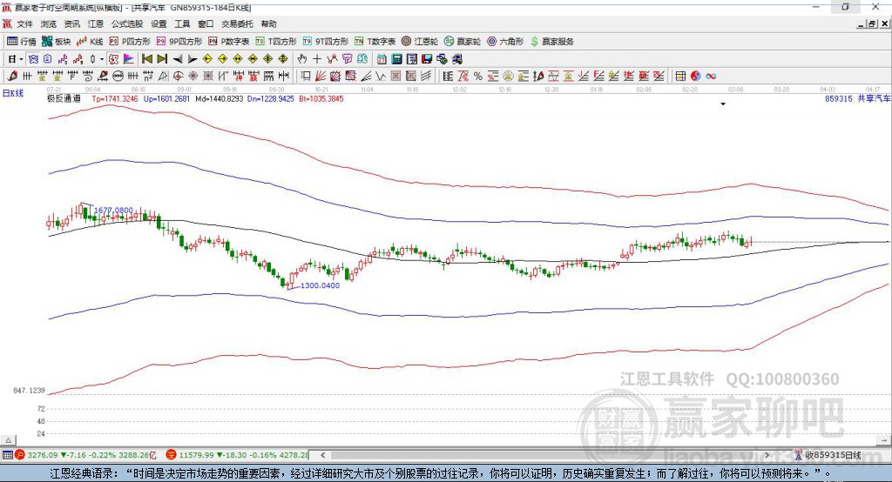Viewport: 892px width, 482px height.
Task: Click the save floppy disk icon
Action: coord(427,59)
